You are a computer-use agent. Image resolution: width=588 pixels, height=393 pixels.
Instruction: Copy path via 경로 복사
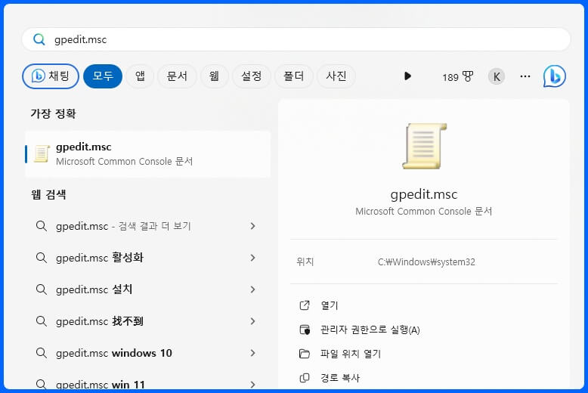point(340,378)
